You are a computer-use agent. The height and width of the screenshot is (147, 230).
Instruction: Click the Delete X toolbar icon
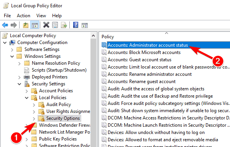coord(46,25)
